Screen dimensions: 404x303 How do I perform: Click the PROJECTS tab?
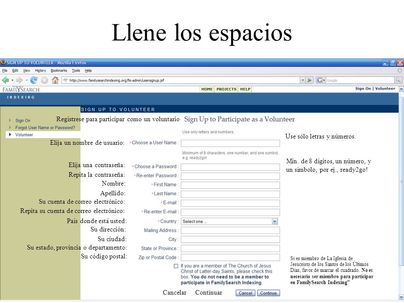[x=226, y=89]
